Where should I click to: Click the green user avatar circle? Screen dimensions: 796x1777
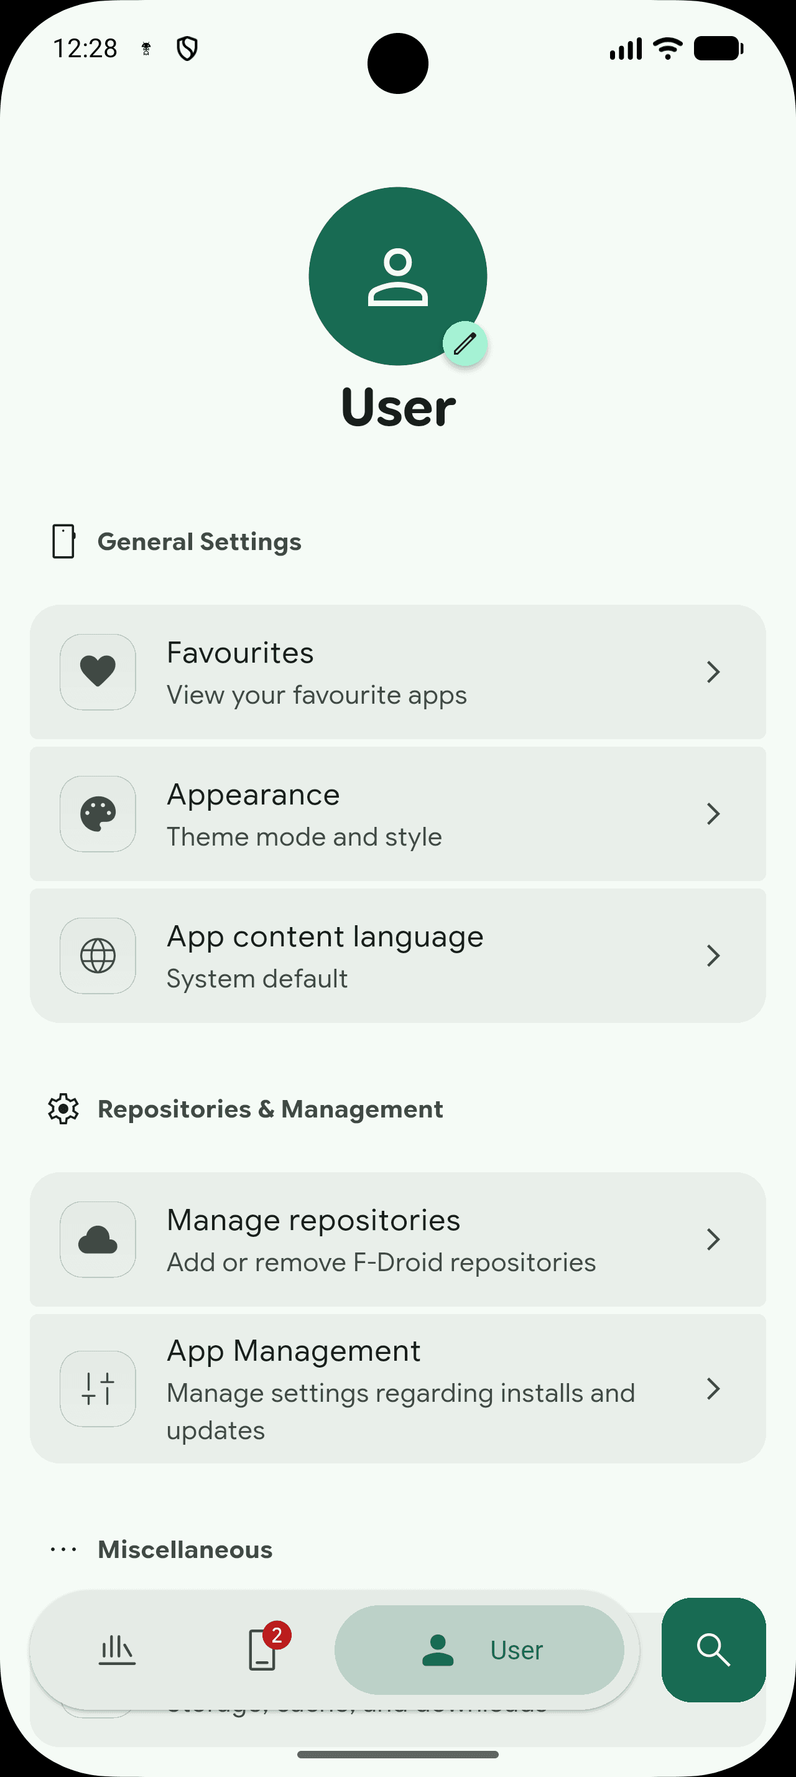pos(397,276)
